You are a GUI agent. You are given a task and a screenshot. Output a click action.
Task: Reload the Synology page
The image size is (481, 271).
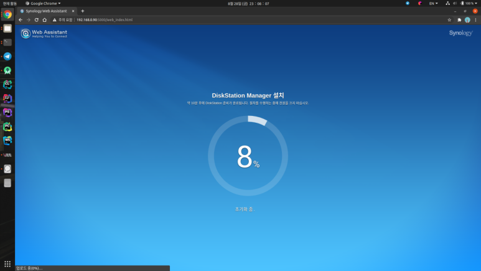tap(37, 20)
